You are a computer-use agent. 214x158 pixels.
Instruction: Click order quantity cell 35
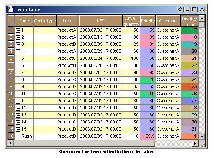131,86
